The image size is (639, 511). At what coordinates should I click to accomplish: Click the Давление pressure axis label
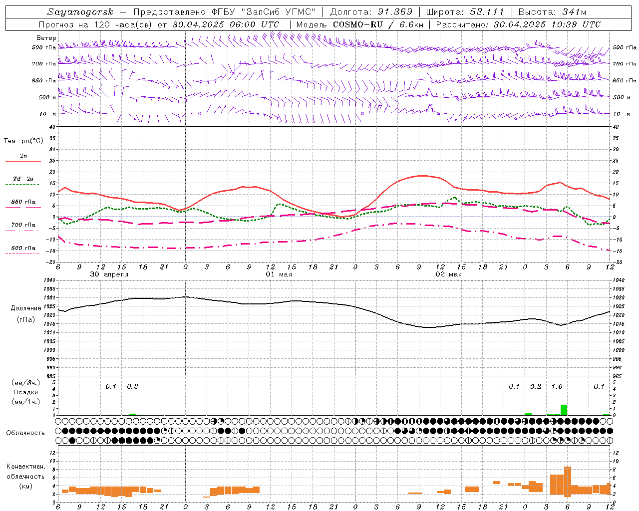pos(26,308)
